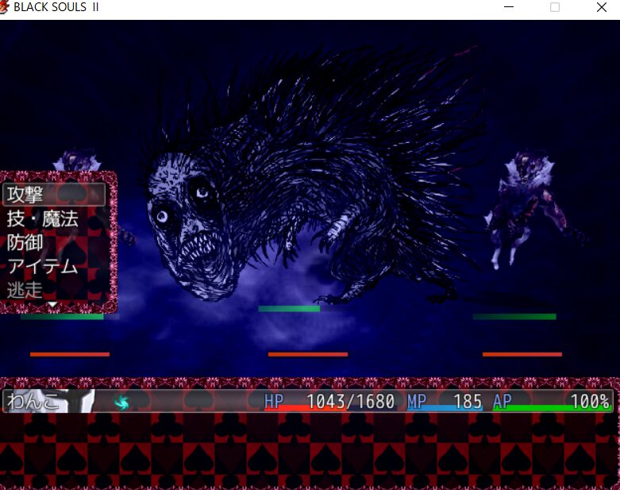Click the center monster's red gauge bar
Image resolution: width=620 pixels, height=490 pixels.
pos(308,354)
